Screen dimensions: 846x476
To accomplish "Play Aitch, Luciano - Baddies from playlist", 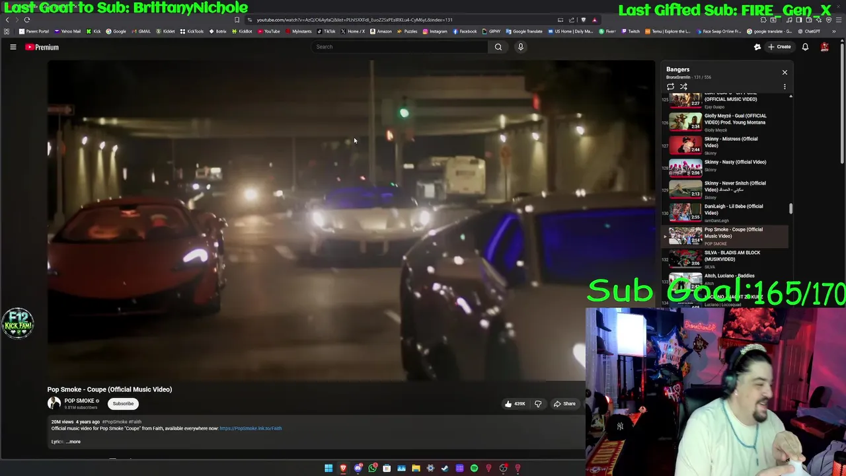I will coord(725,280).
